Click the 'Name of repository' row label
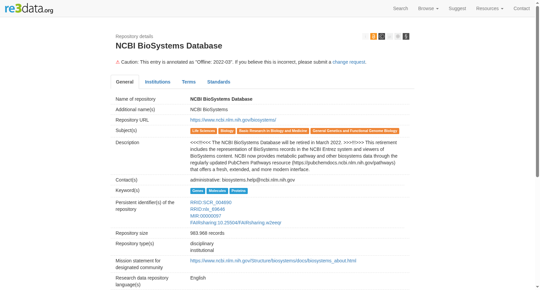This screenshot has height=290, width=540. click(136, 99)
